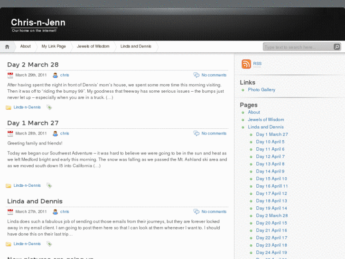The width and height of the screenshot is (345, 259).
Task: Open the Day 2 March 28 post title
Action: 33,65
